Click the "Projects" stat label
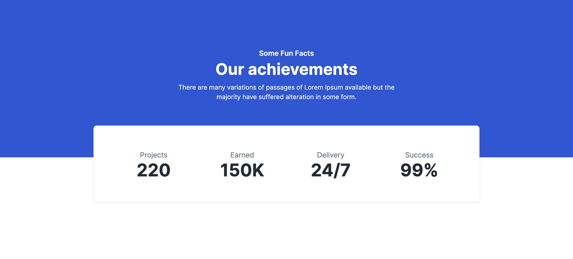 tap(154, 155)
